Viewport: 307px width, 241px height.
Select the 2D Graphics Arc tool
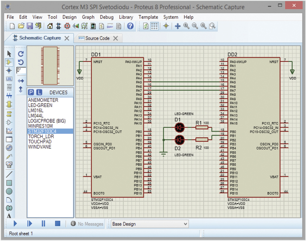click(x=9, y=200)
